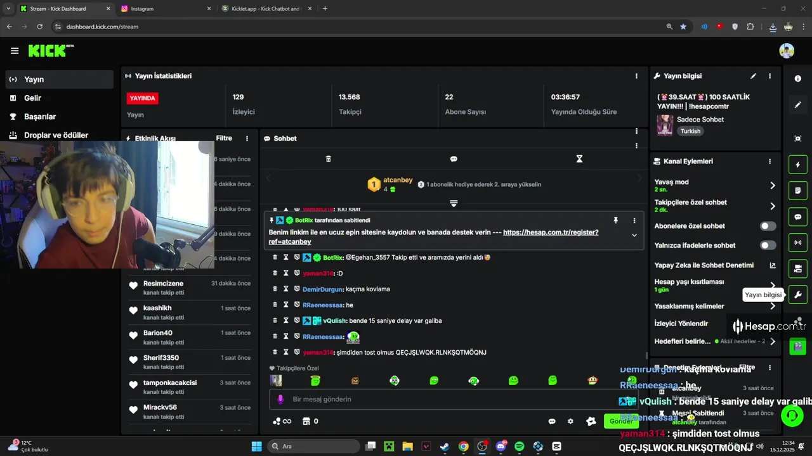Switch to the Kicklet.app browser tab
Viewport: 812px width, 456px height.
[266, 9]
